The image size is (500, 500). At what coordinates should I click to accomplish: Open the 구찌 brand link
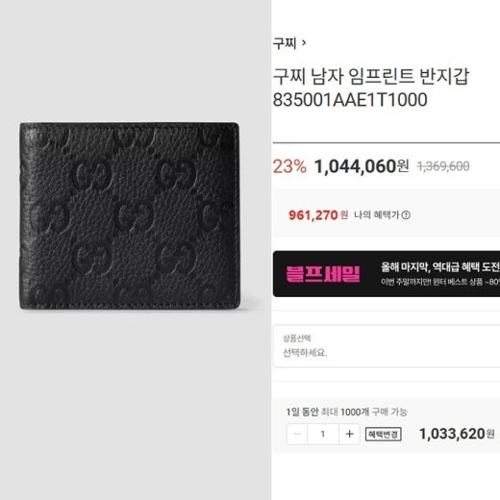coord(285,42)
